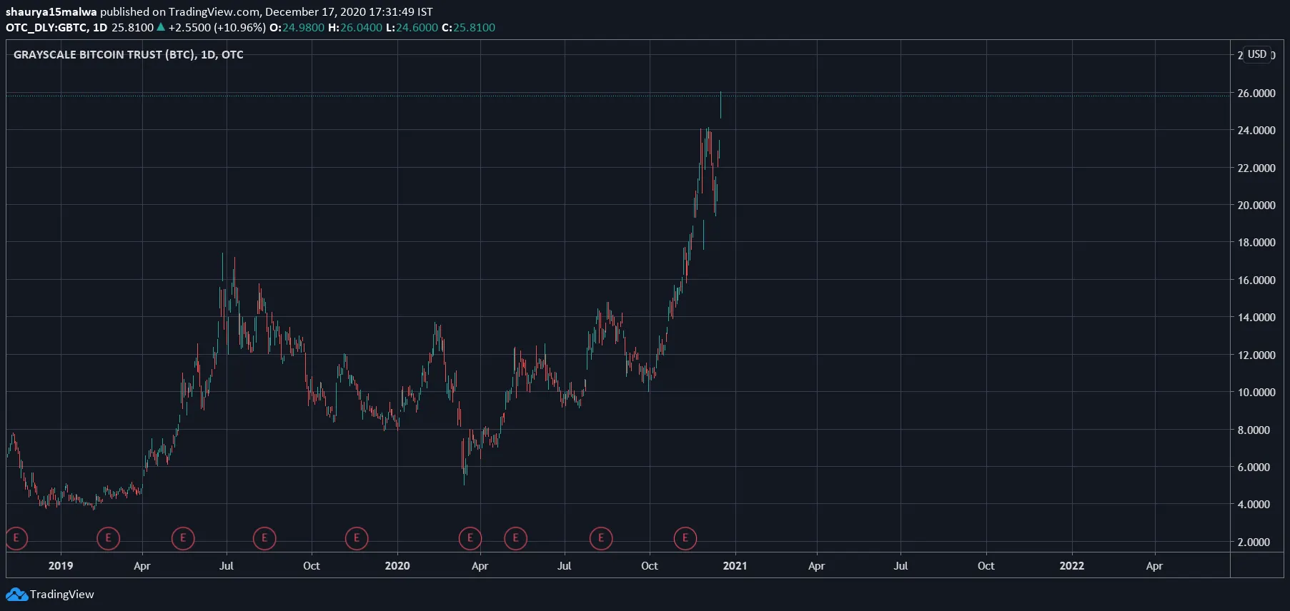Select the earnings E marker between Apr and Jul 2019
Viewport: 1290px width, 611px height.
coord(183,538)
